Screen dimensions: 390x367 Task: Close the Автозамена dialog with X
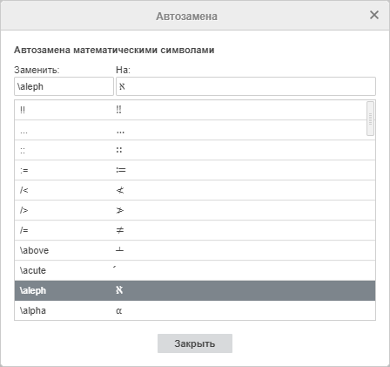[x=374, y=15]
